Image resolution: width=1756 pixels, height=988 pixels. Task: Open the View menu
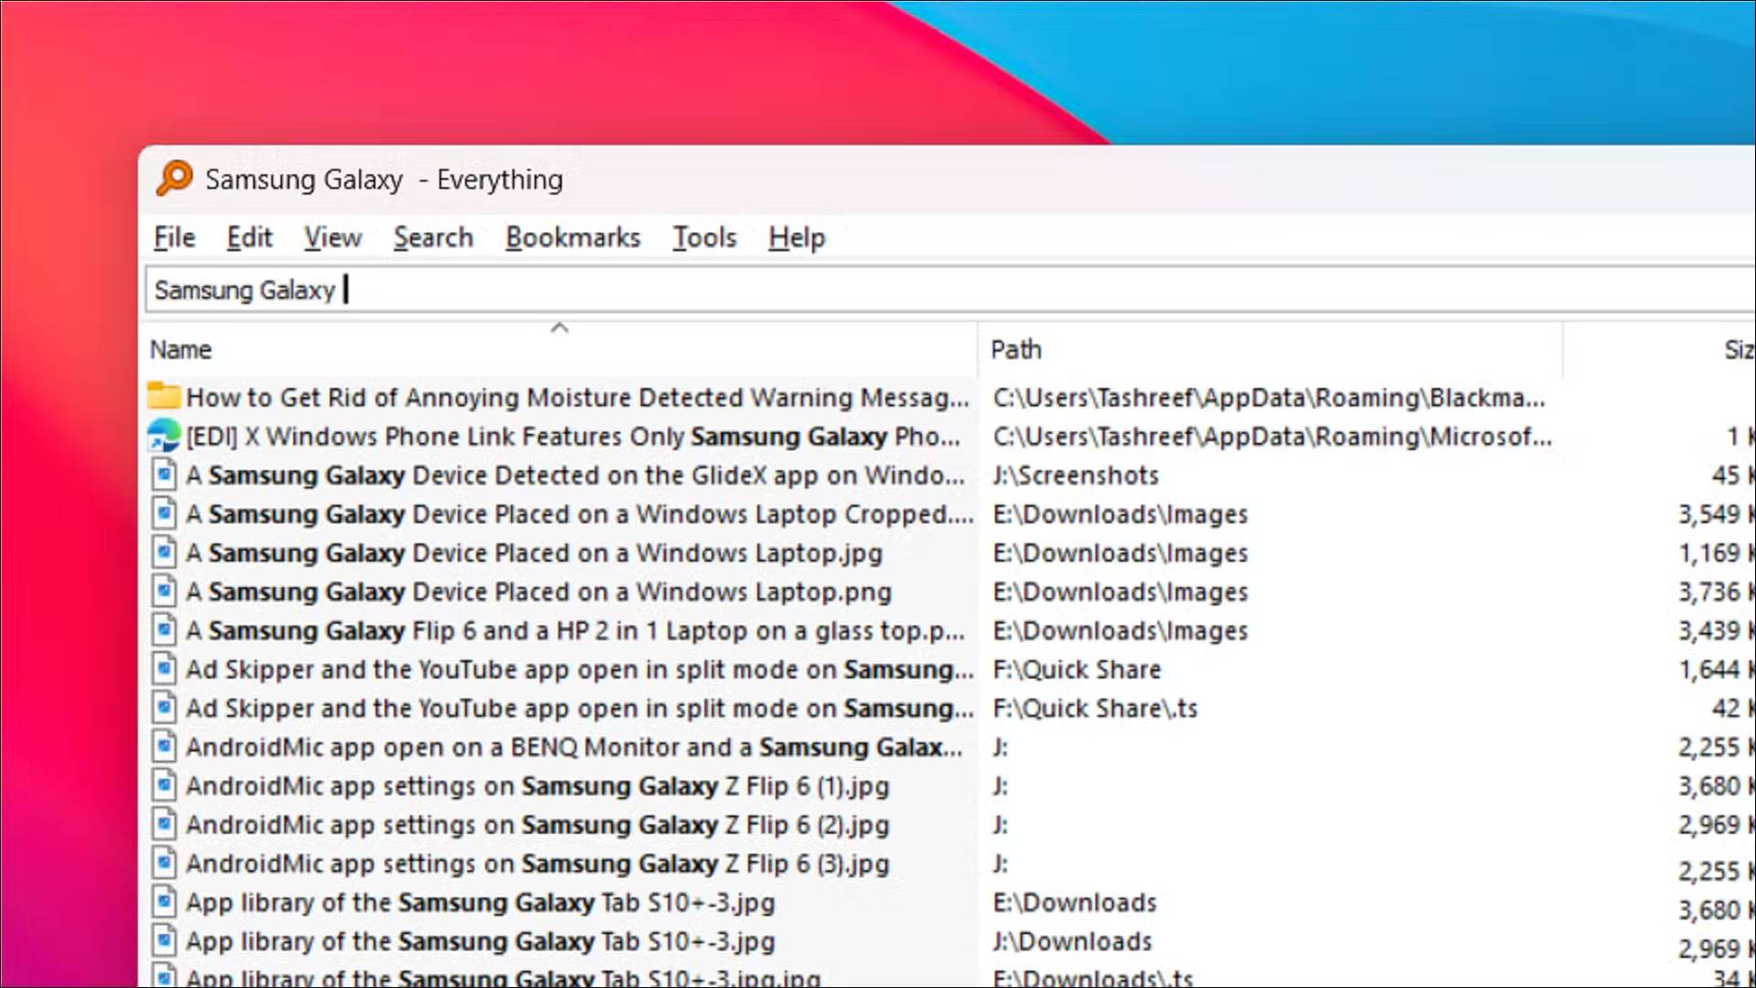[x=333, y=237]
